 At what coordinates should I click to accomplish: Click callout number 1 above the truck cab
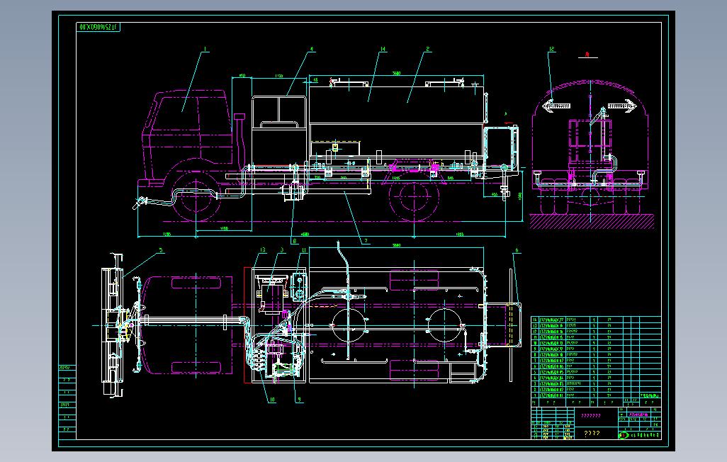tap(205, 48)
